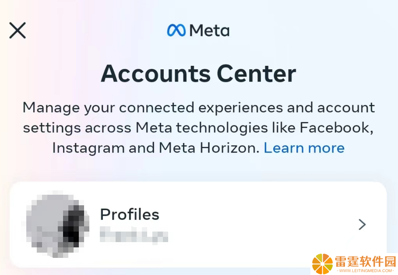398x275 pixels.
Task: Click the blurred profile name under Profiles
Action: [134, 235]
